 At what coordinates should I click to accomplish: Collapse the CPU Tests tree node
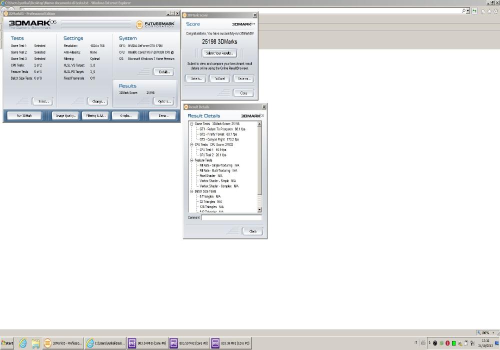pyautogui.click(x=191, y=144)
